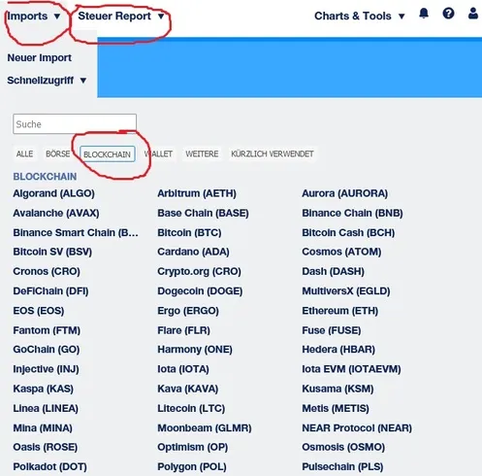Viewport: 482px width, 476px height.
Task: Open Cosmos (ATOM) import
Action: tap(341, 252)
